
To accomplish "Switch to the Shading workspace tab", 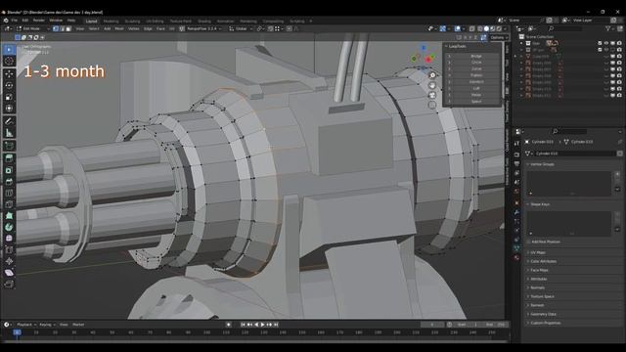I will pos(204,22).
